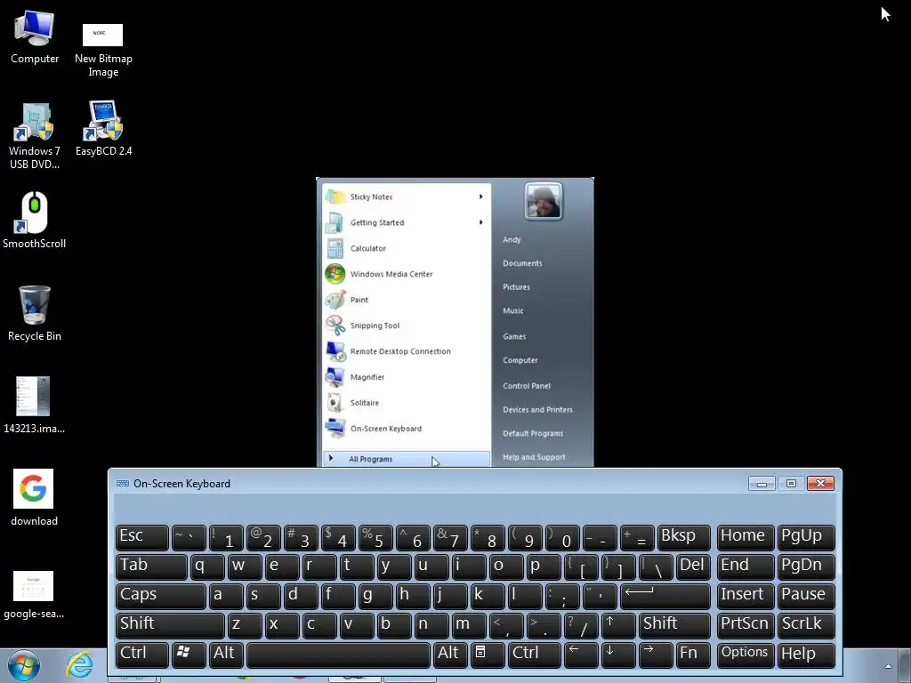The image size is (911, 683).
Task: Open Windows Media Center
Action: tap(406, 274)
